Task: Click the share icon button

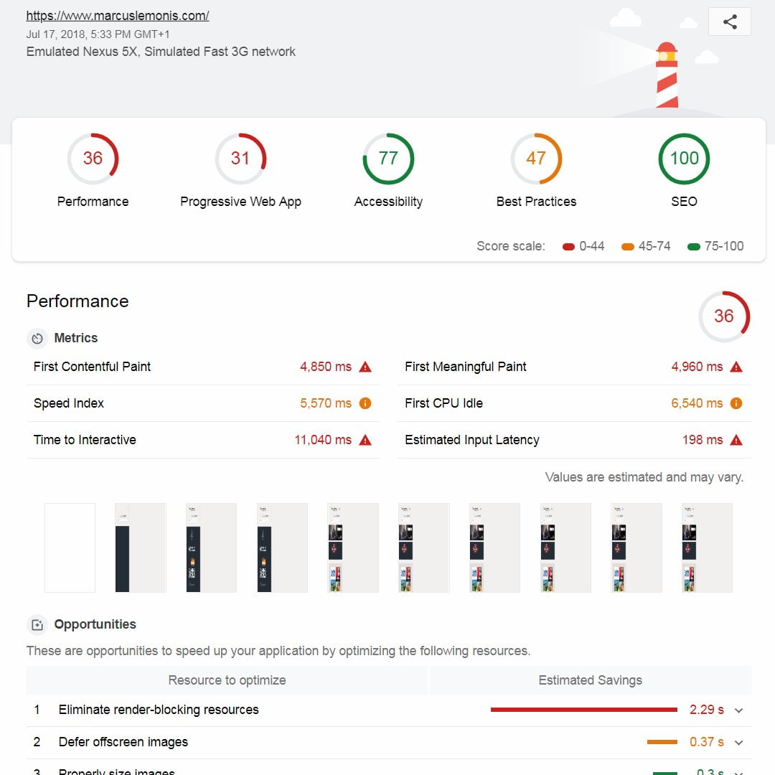Action: click(x=729, y=22)
